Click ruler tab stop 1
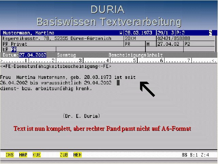This screenshot has width=218, height=164. click(26, 61)
